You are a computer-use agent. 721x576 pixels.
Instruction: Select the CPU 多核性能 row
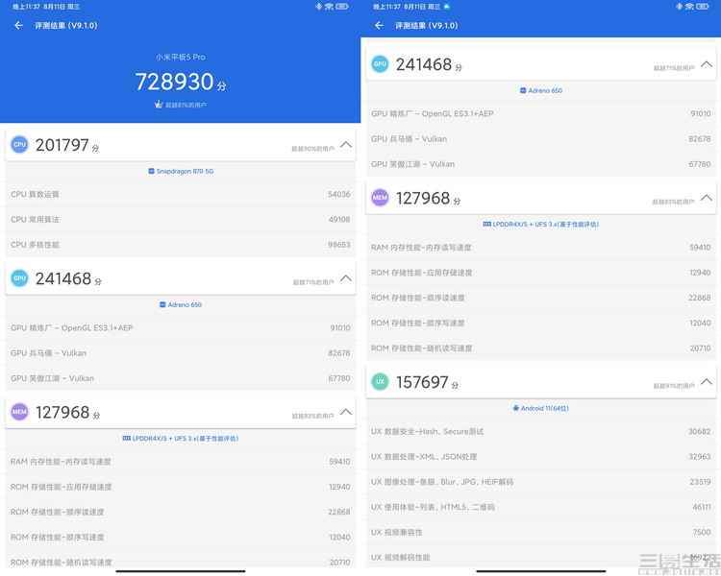point(181,245)
